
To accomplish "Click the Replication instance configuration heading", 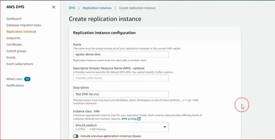I will click(x=104, y=33).
